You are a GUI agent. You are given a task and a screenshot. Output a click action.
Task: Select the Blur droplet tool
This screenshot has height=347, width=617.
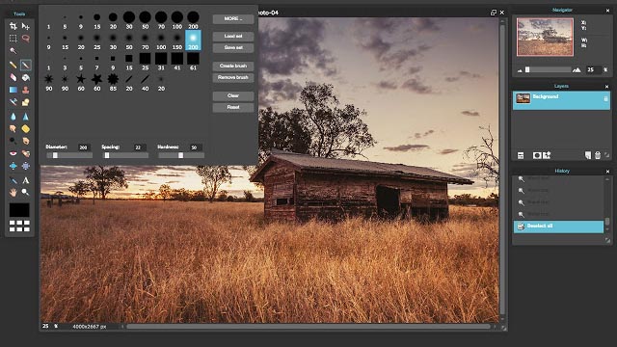pos(13,117)
